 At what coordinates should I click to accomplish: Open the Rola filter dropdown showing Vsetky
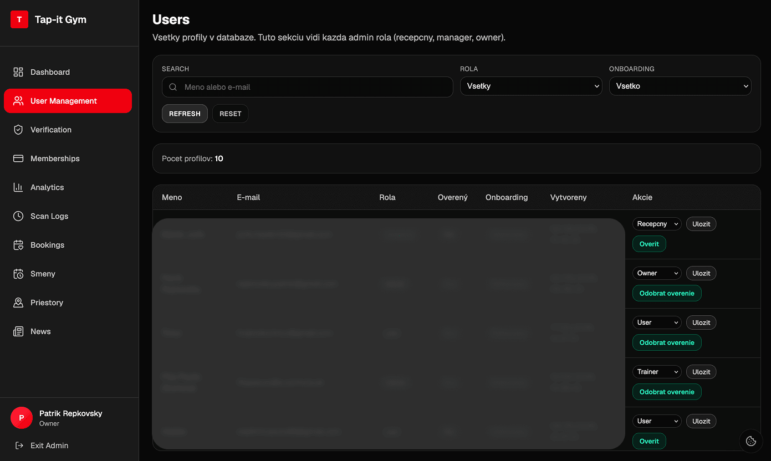pyautogui.click(x=531, y=86)
